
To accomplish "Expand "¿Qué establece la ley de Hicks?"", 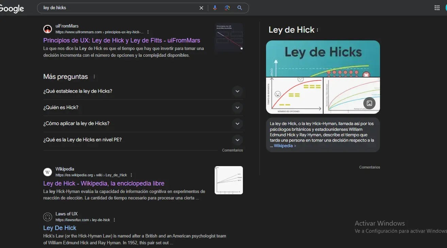I will click(143, 91).
